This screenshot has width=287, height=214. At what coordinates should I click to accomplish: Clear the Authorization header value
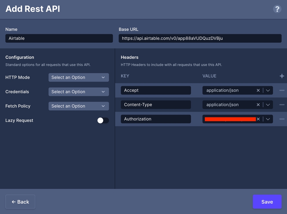point(258,119)
